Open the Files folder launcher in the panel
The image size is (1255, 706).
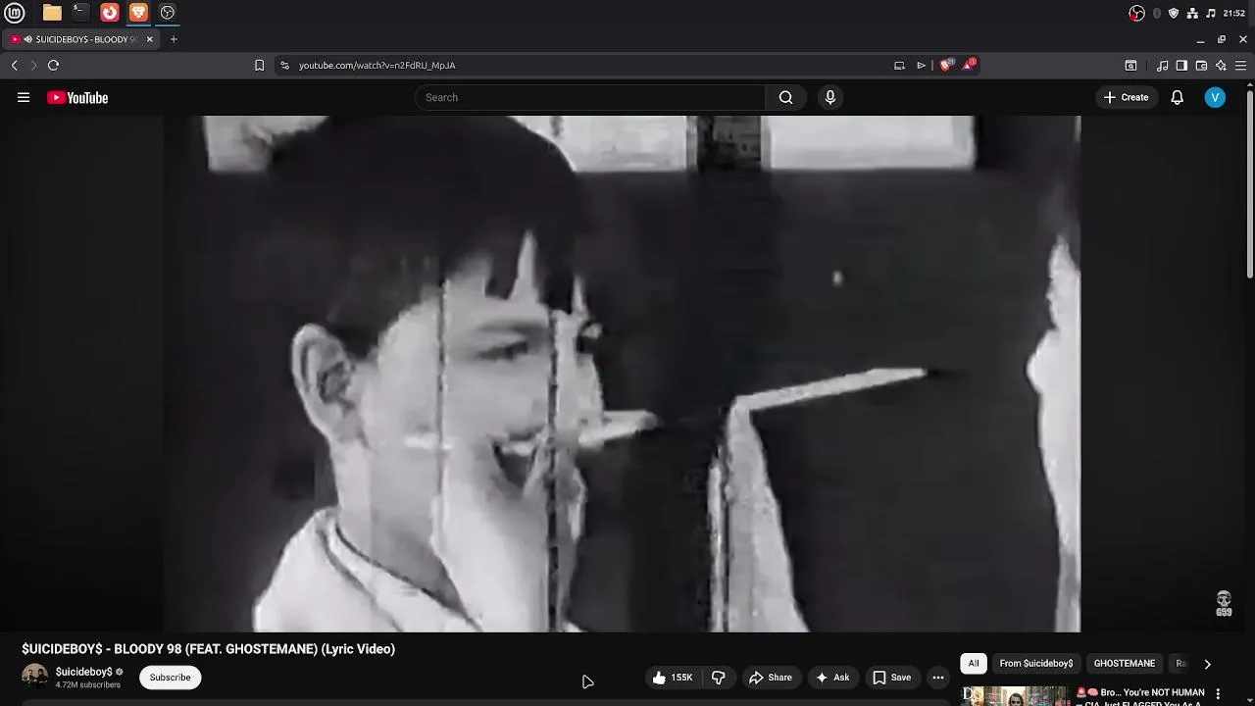point(52,13)
